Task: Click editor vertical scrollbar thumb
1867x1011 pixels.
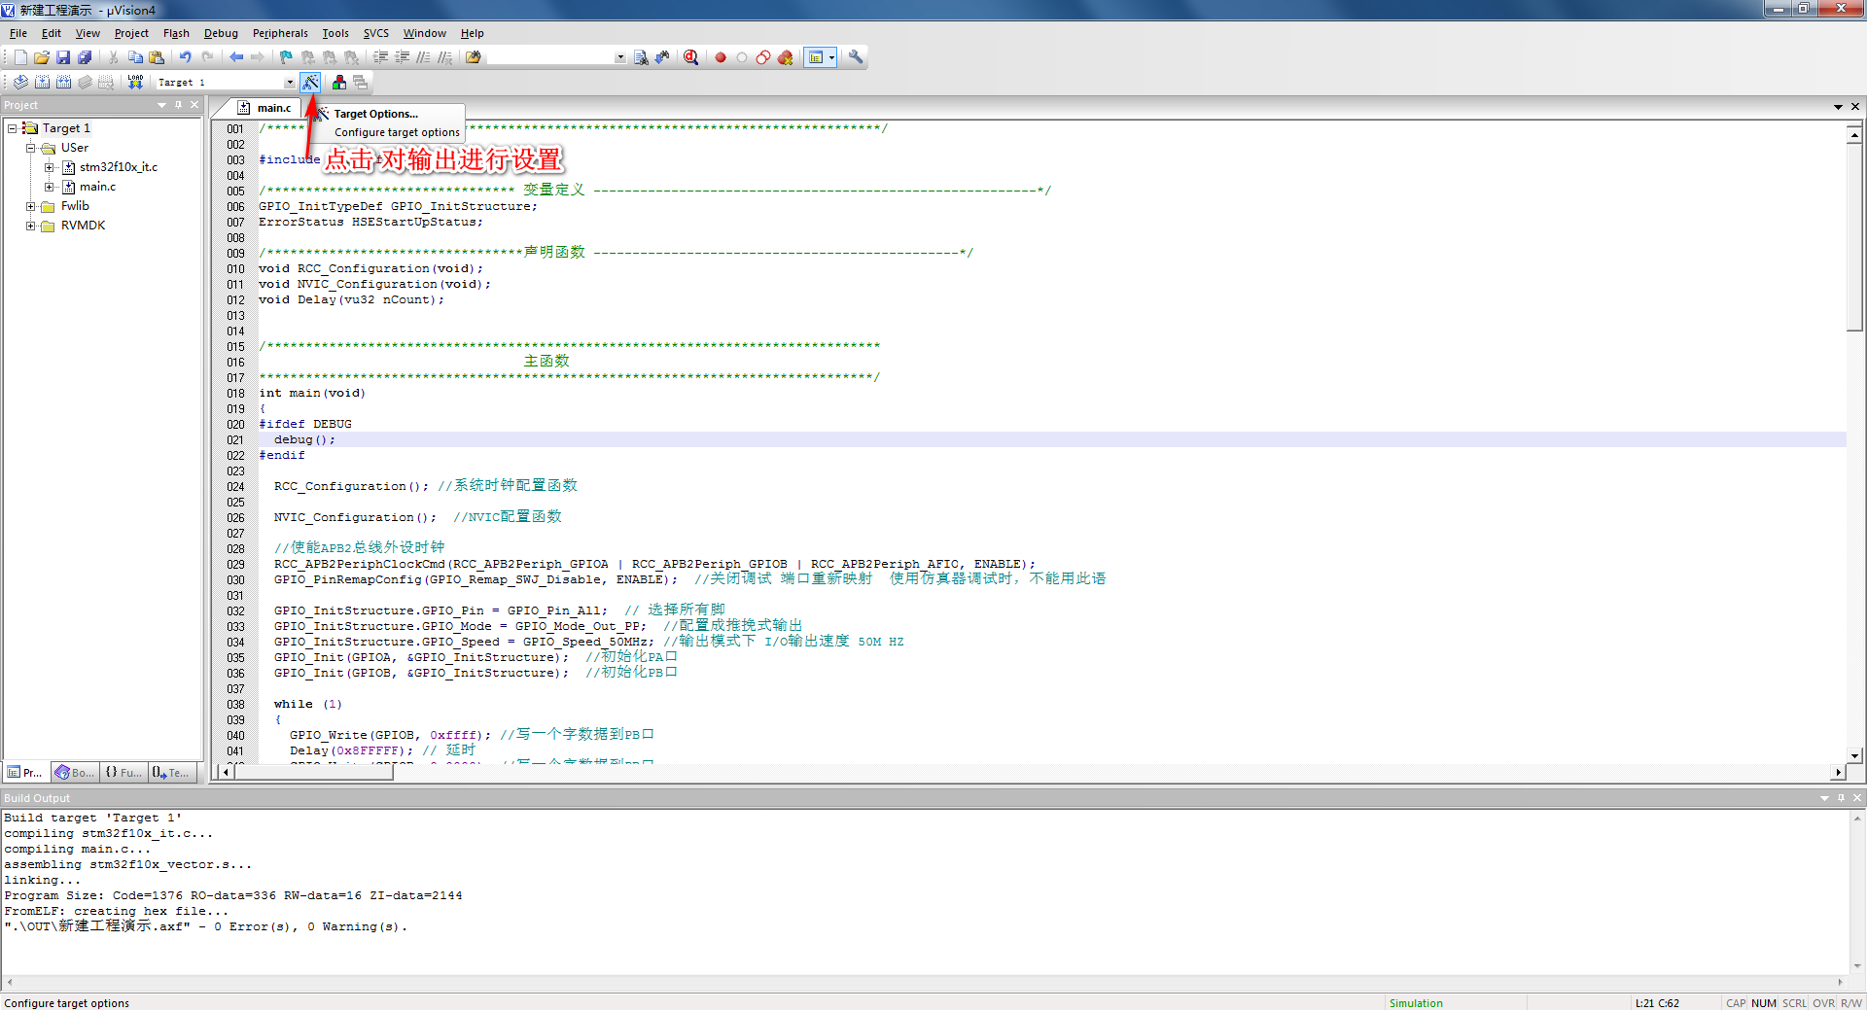Action: coord(1854,238)
